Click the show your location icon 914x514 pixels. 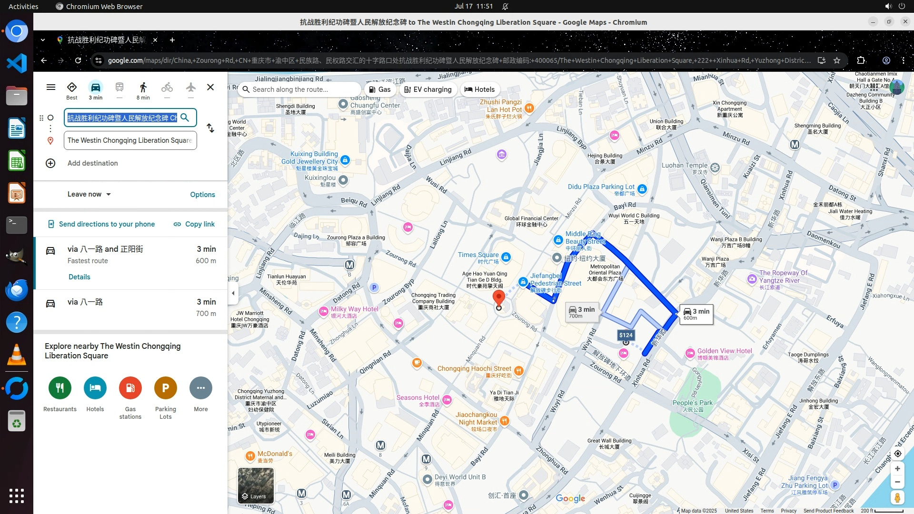tap(897, 454)
